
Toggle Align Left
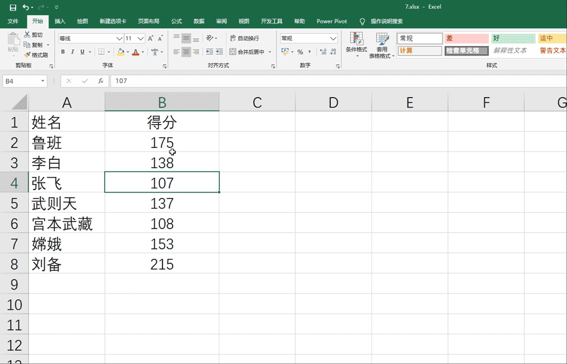click(176, 52)
